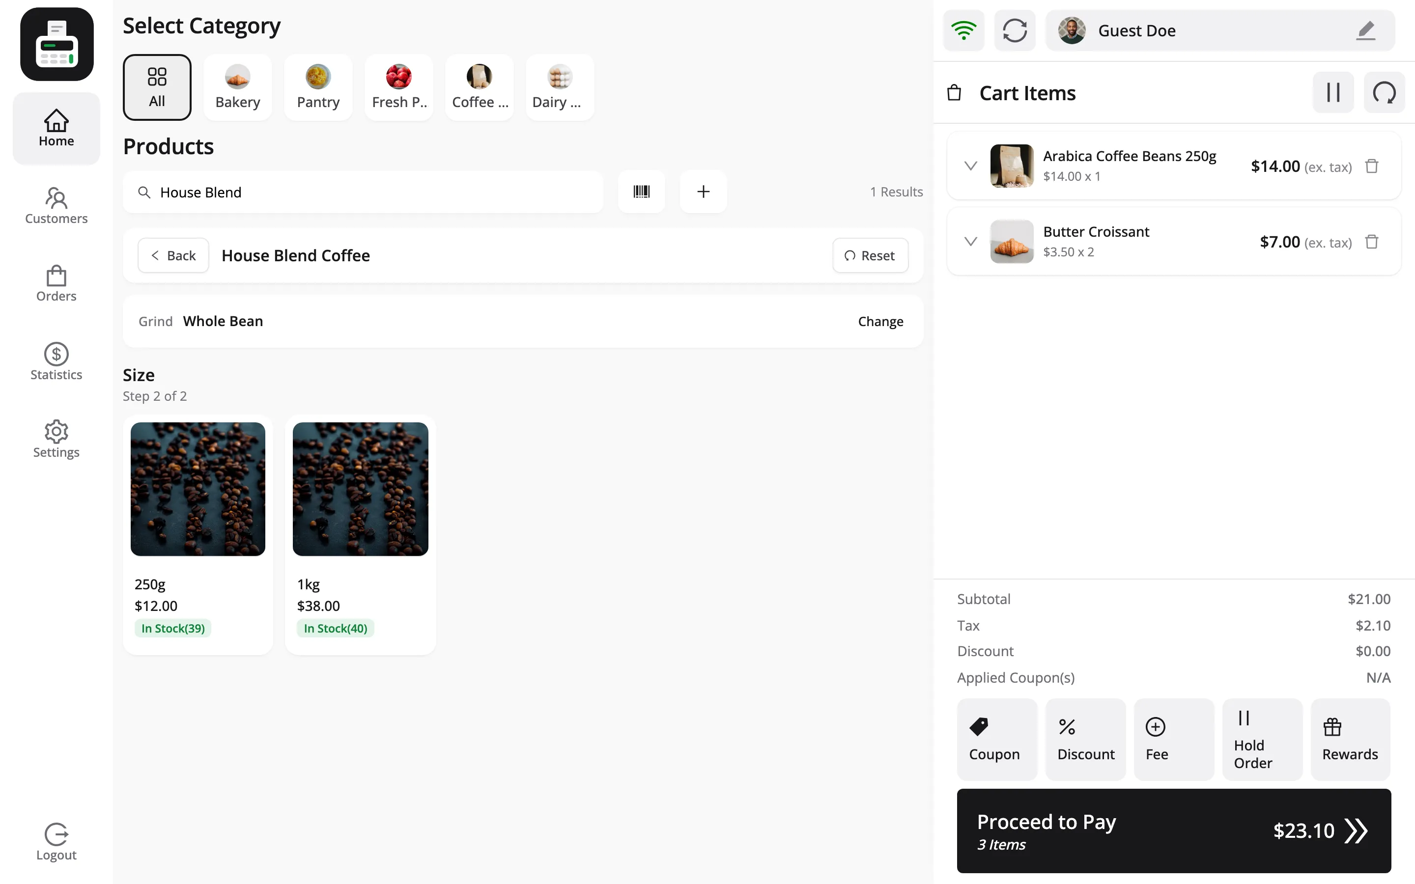Image resolution: width=1415 pixels, height=884 pixels.
Task: Click the Guest Doe customer avatar
Action: click(x=1072, y=30)
